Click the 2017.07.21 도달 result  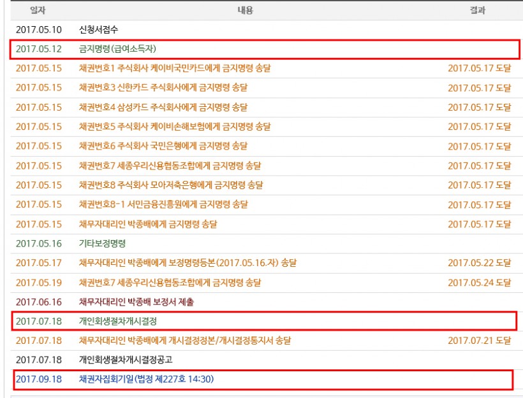(479, 341)
